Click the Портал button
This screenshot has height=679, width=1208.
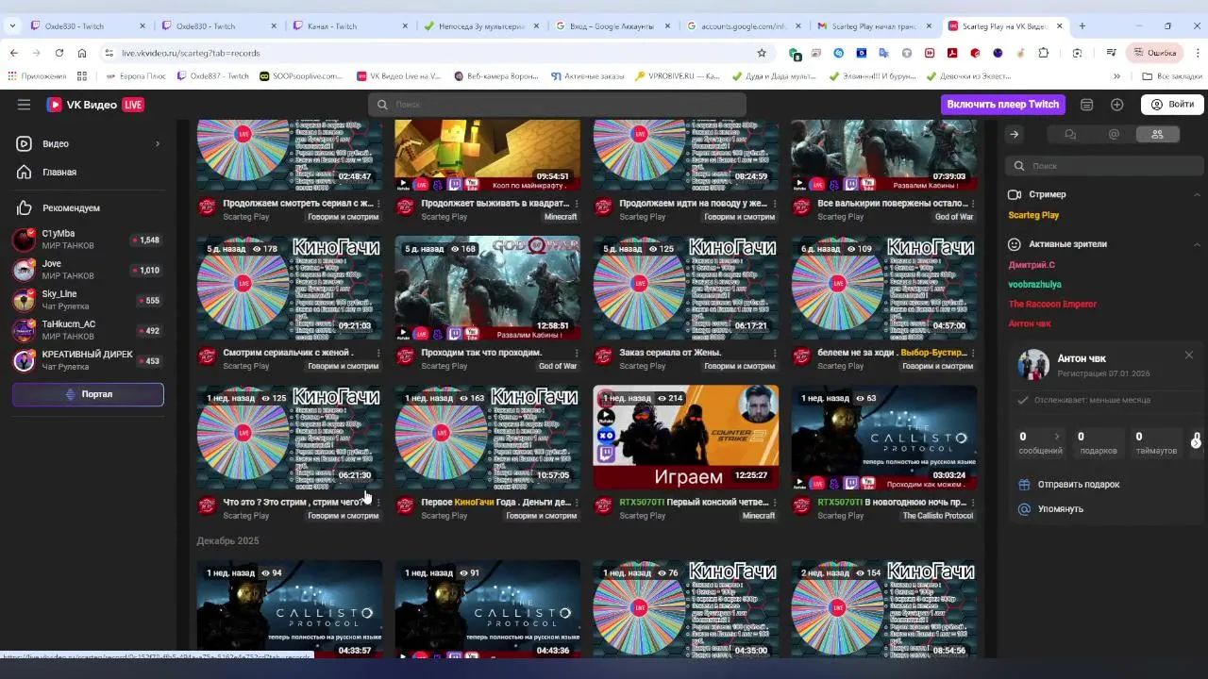pyautogui.click(x=88, y=394)
